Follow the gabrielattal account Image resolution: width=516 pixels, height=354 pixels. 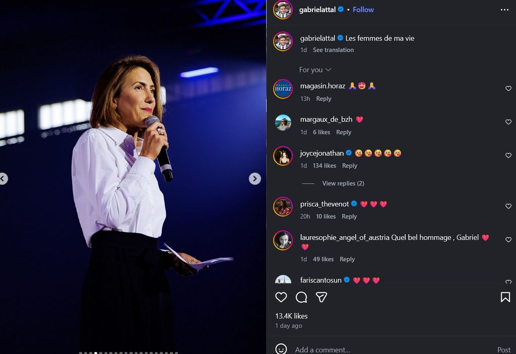tap(363, 10)
